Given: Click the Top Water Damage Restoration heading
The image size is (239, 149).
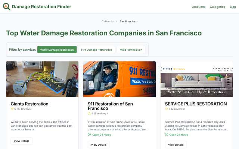Looking at the screenshot, I should point(104,33).
